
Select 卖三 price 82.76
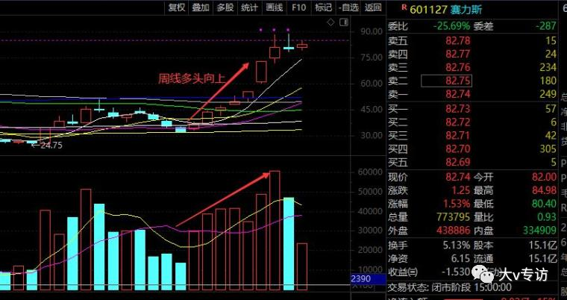tap(458, 67)
